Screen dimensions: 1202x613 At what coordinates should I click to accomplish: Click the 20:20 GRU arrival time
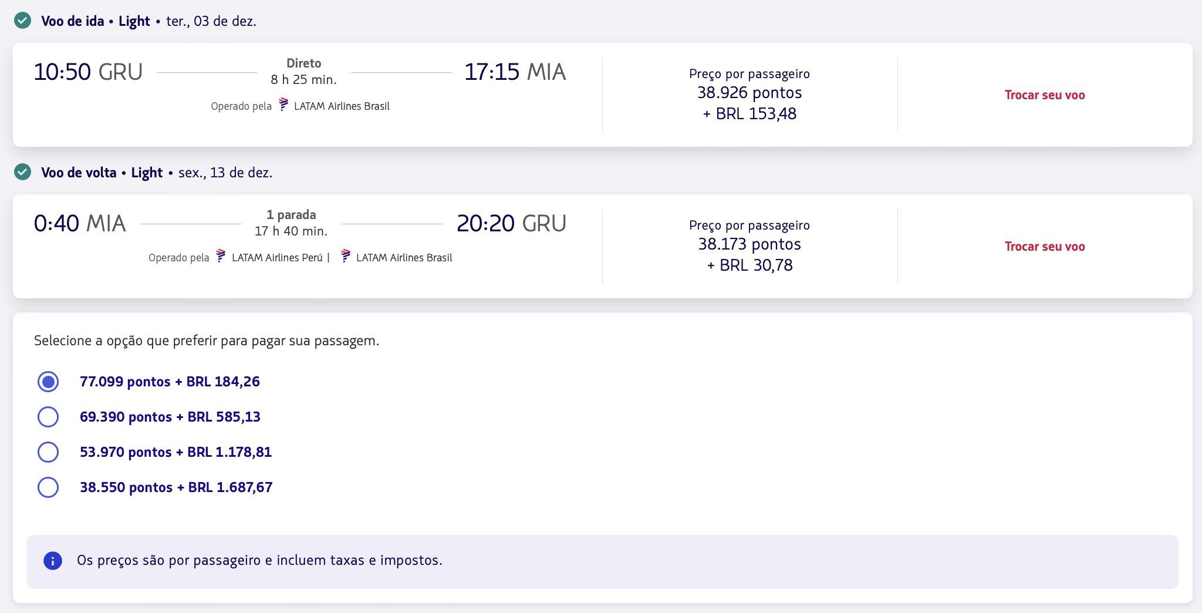(511, 224)
